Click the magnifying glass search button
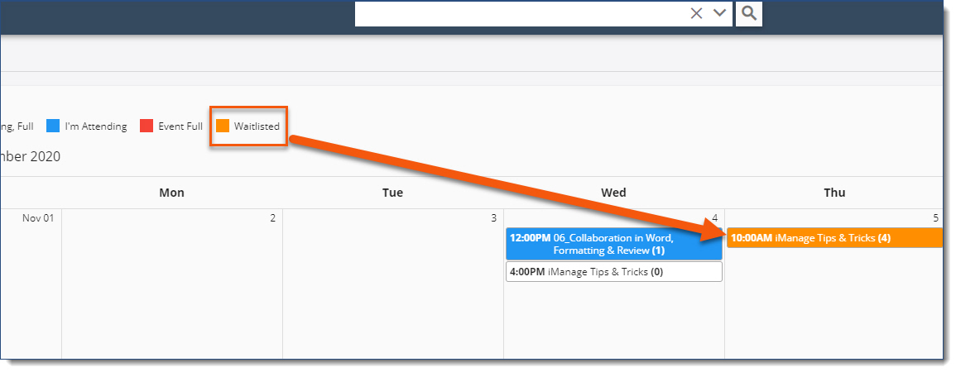 point(749,13)
